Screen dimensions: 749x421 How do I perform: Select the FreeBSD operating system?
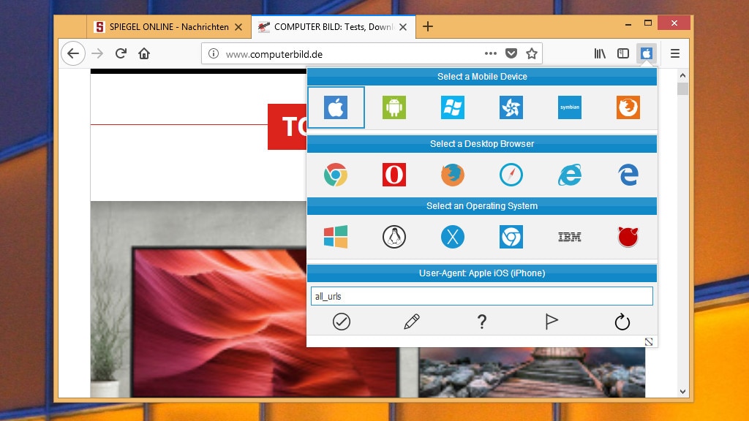coord(628,236)
